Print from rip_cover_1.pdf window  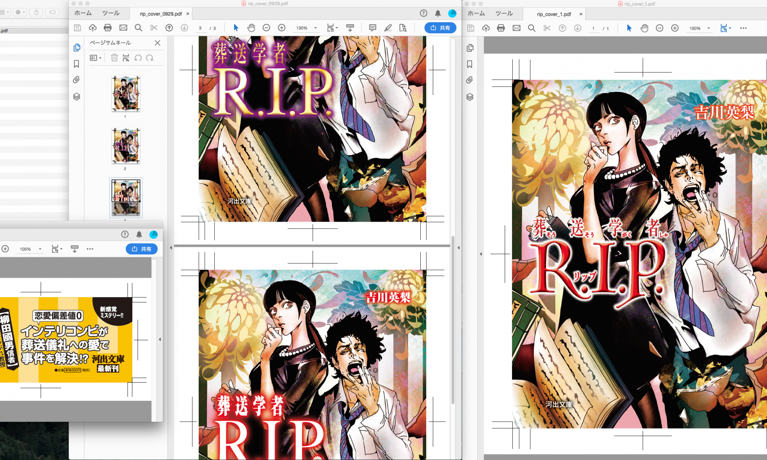point(501,28)
